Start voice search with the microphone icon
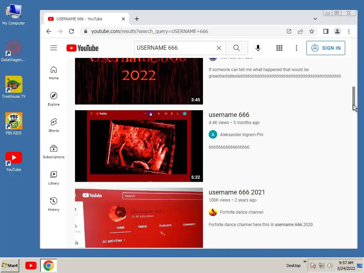The width and height of the screenshot is (364, 273). (258, 48)
